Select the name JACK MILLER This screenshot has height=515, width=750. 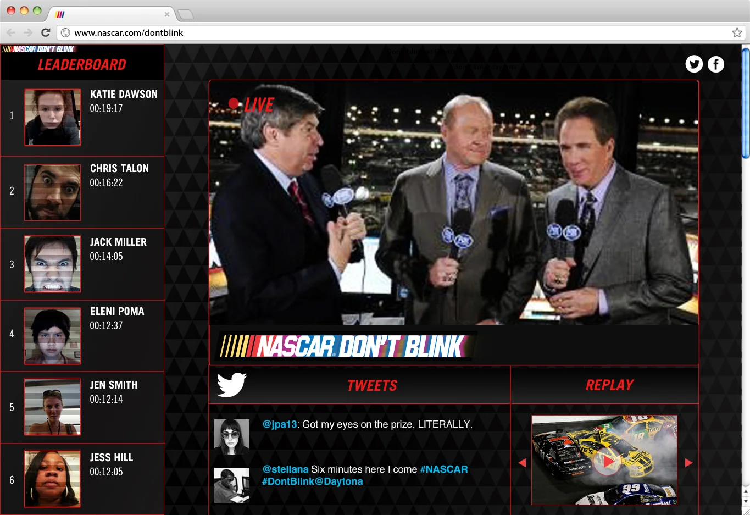point(118,242)
